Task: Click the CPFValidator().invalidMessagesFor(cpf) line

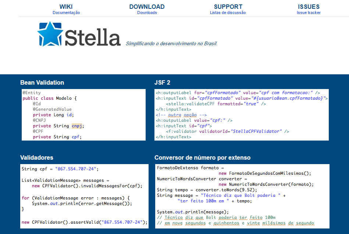Action: (87, 186)
